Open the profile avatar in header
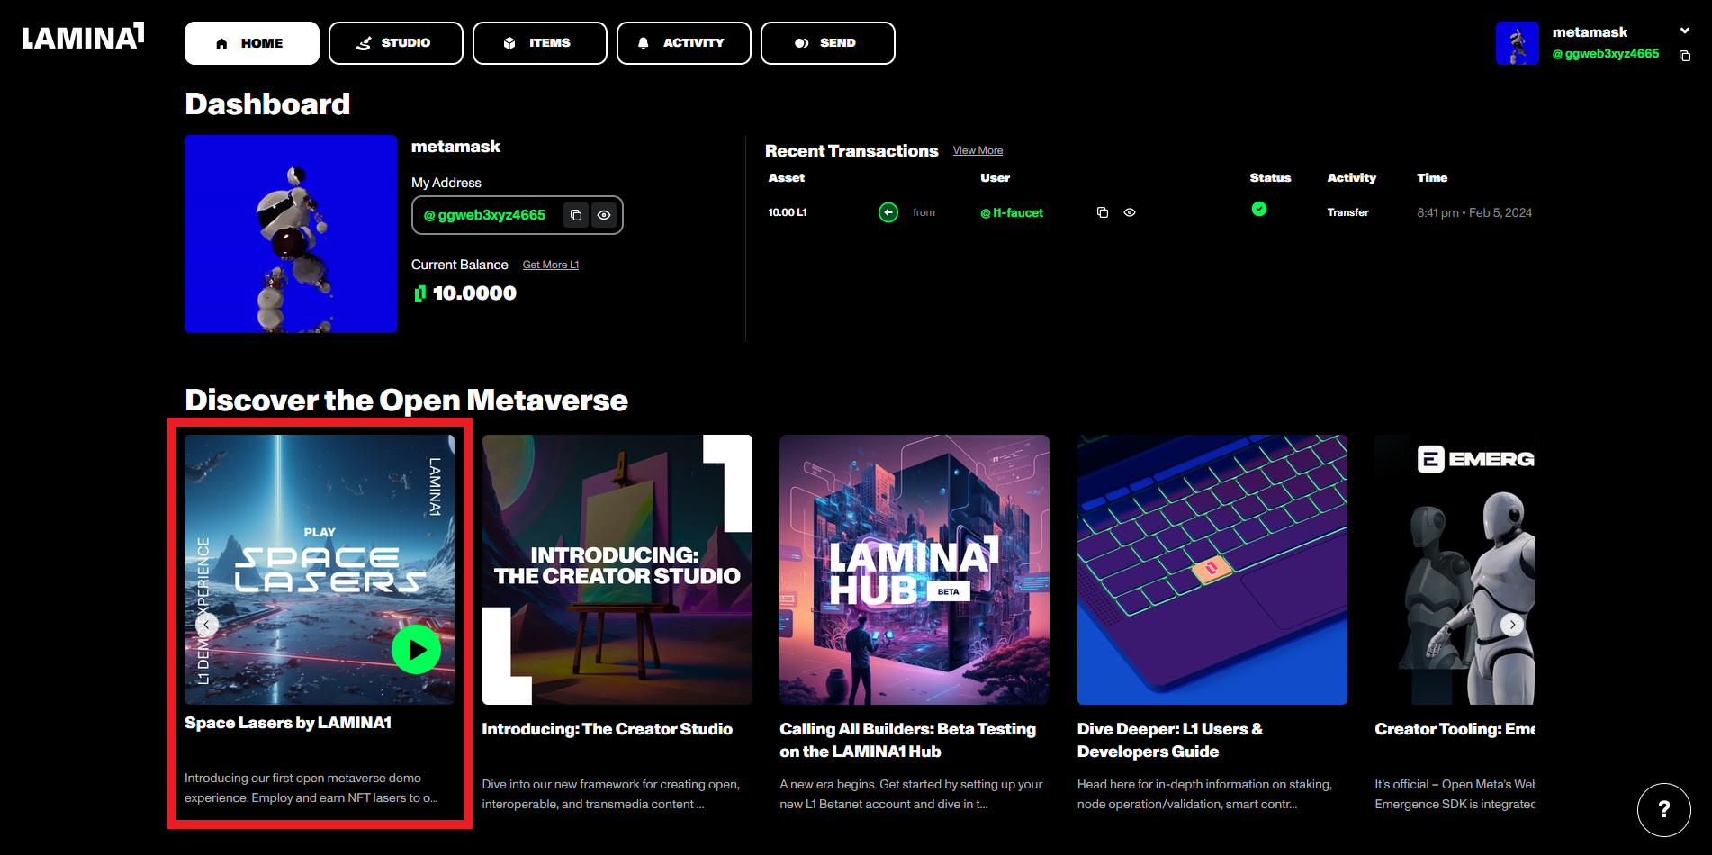Image resolution: width=1712 pixels, height=855 pixels. point(1517,43)
